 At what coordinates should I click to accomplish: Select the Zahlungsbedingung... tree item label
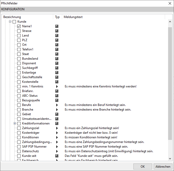(37, 142)
